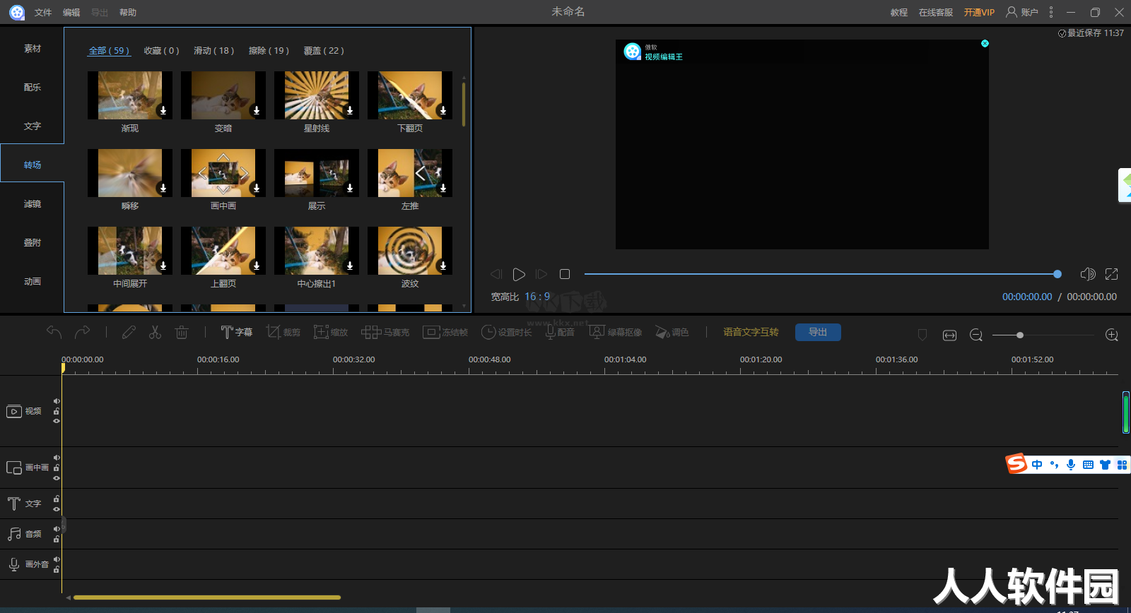Open the 绿幕抠像 green screen tool

(x=616, y=332)
